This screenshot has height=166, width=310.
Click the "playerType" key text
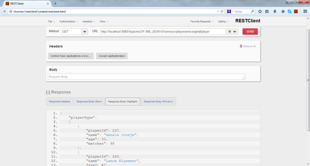(x=82, y=118)
